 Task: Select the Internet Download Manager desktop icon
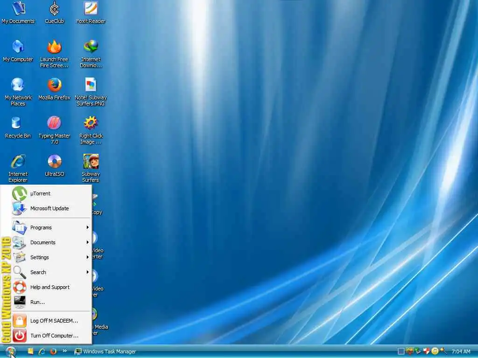tap(91, 54)
